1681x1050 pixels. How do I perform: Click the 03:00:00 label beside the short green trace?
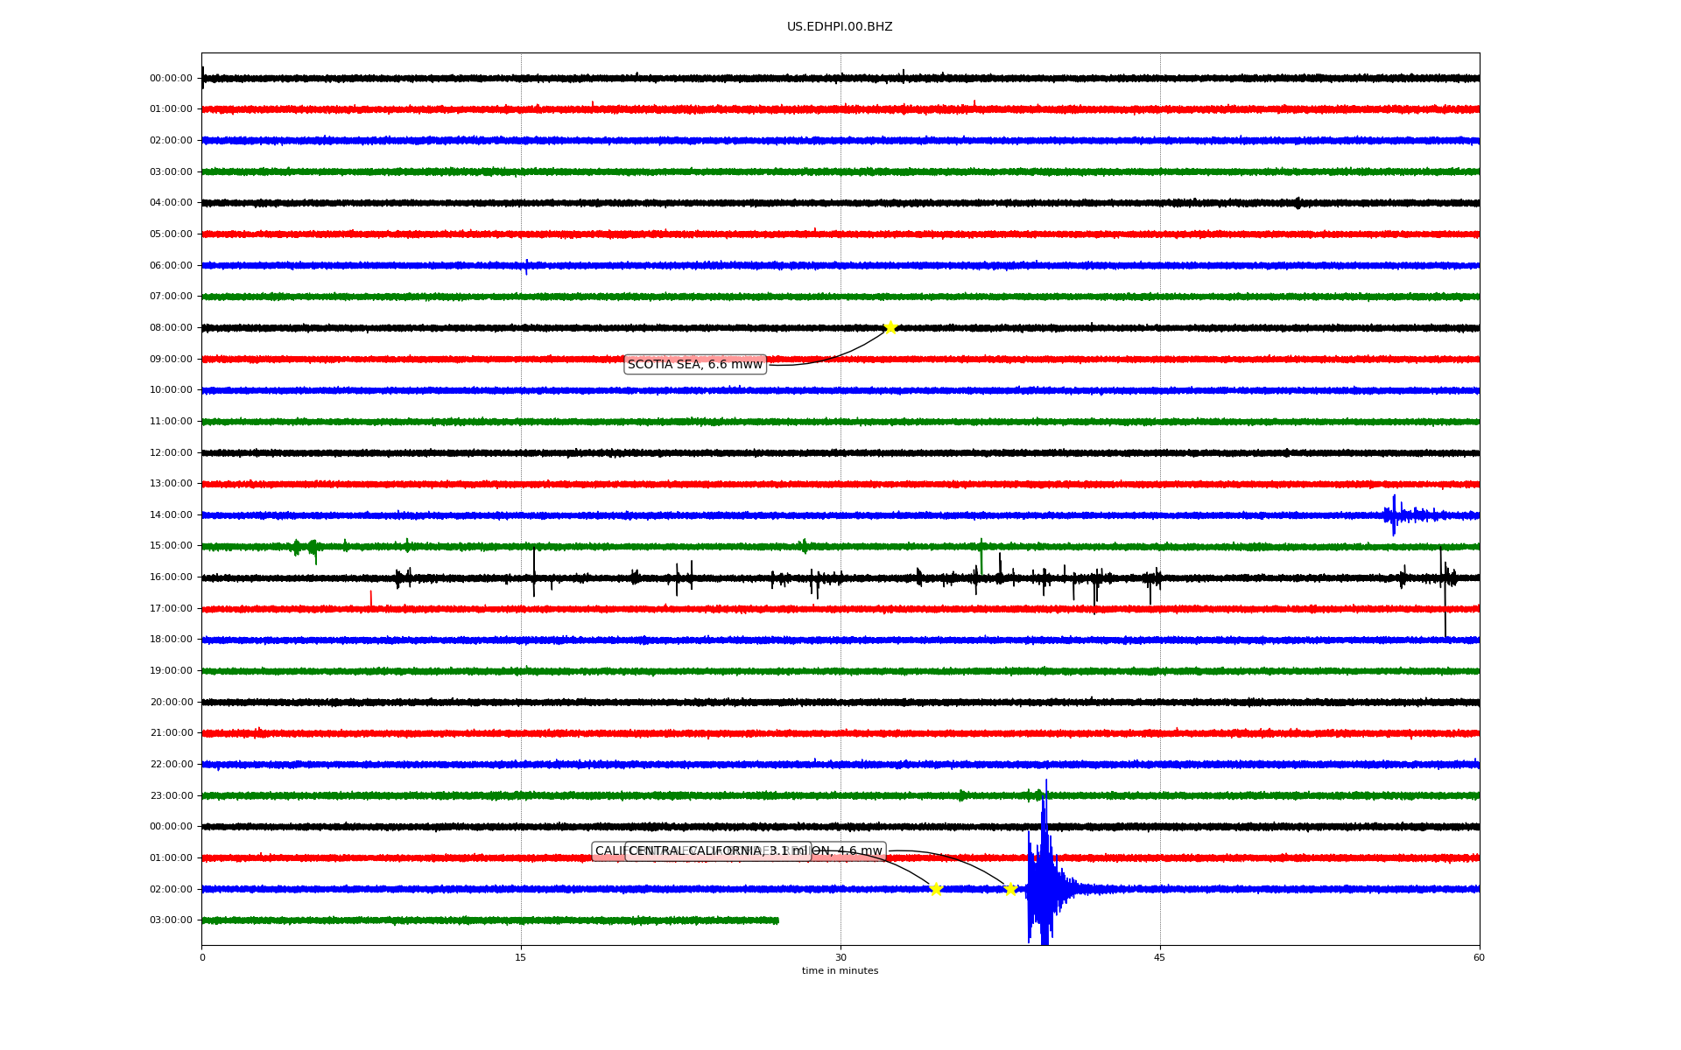pyautogui.click(x=171, y=920)
